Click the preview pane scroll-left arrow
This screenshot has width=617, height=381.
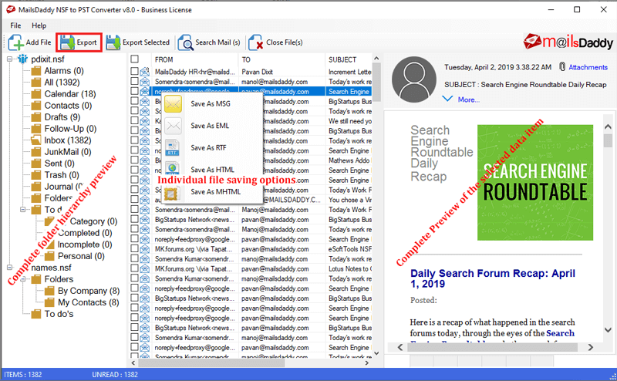pos(400,347)
